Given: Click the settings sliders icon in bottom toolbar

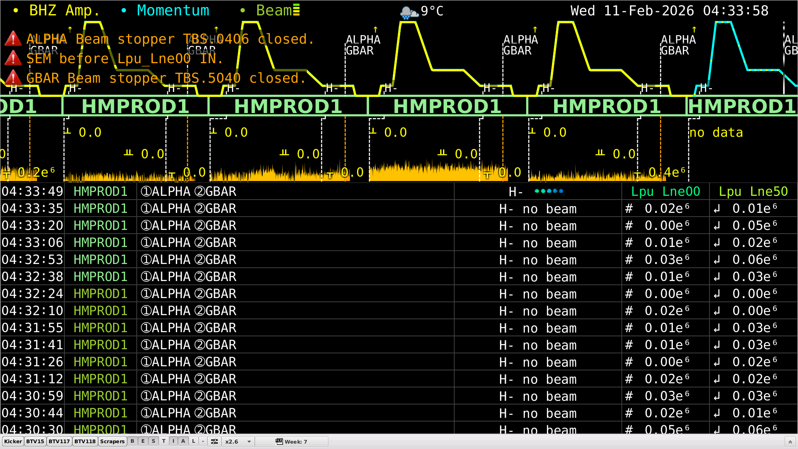Looking at the screenshot, I should pyautogui.click(x=214, y=442).
